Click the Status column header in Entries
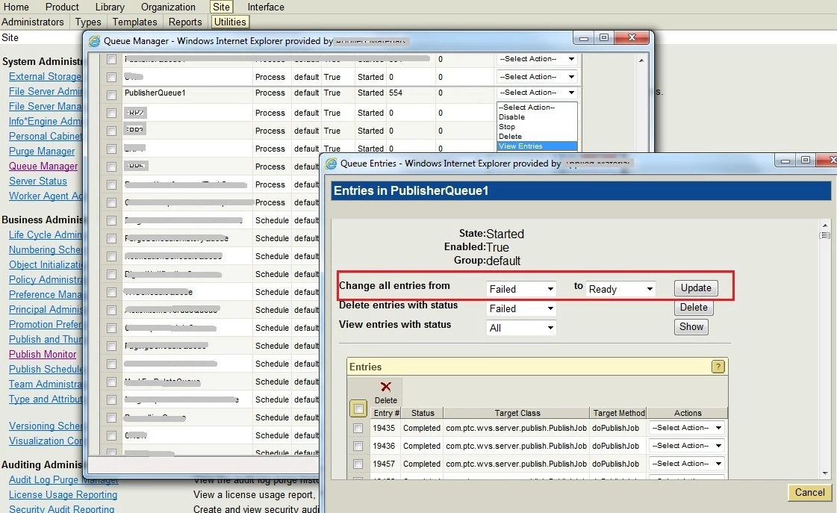The image size is (837, 513). click(423, 413)
